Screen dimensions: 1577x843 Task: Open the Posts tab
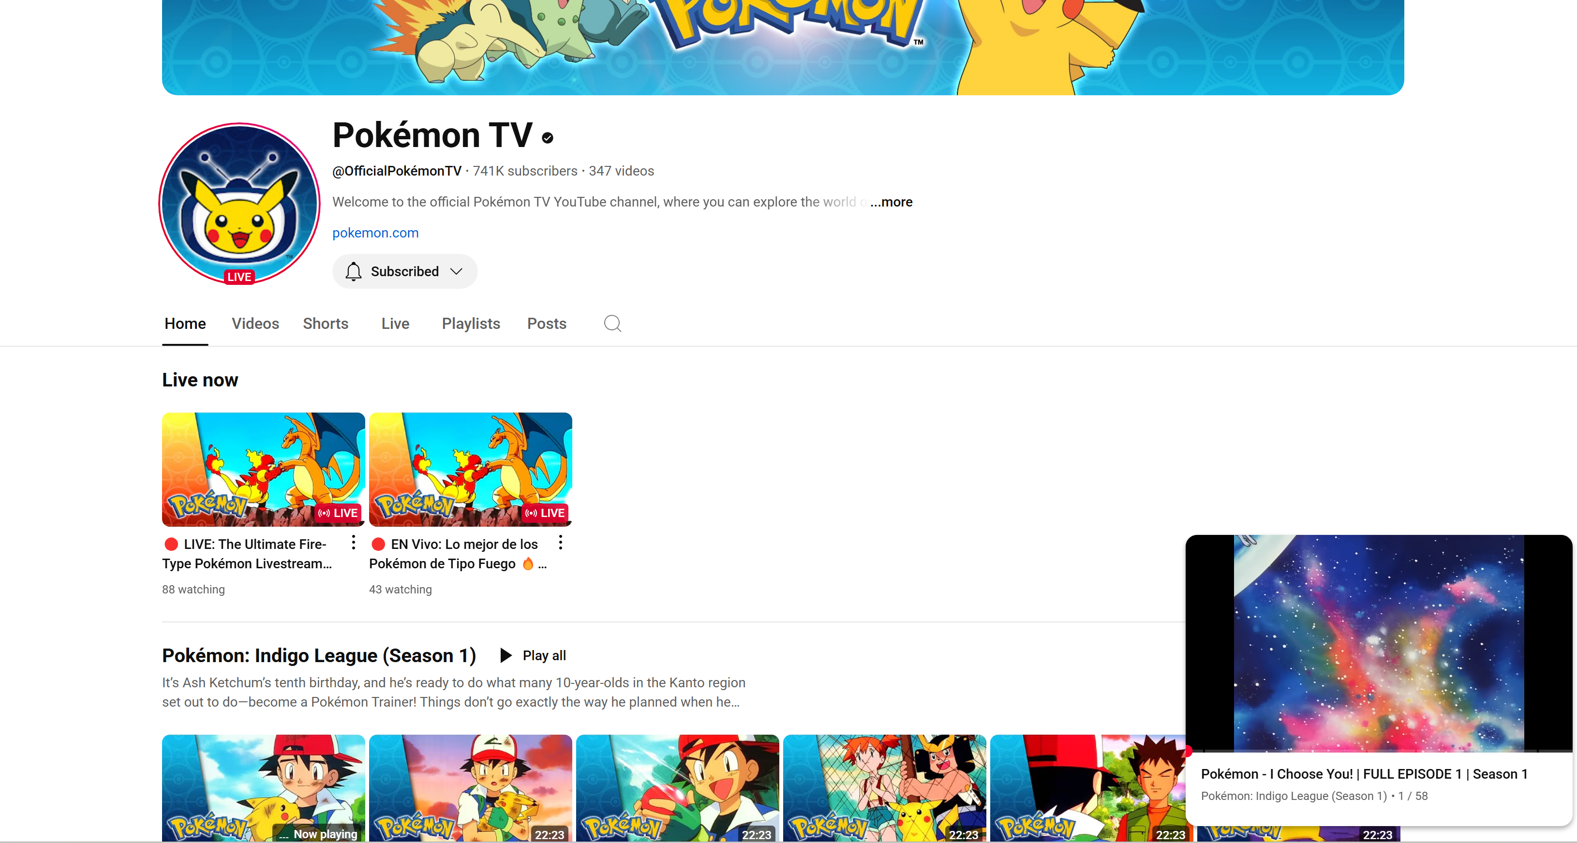coord(547,323)
